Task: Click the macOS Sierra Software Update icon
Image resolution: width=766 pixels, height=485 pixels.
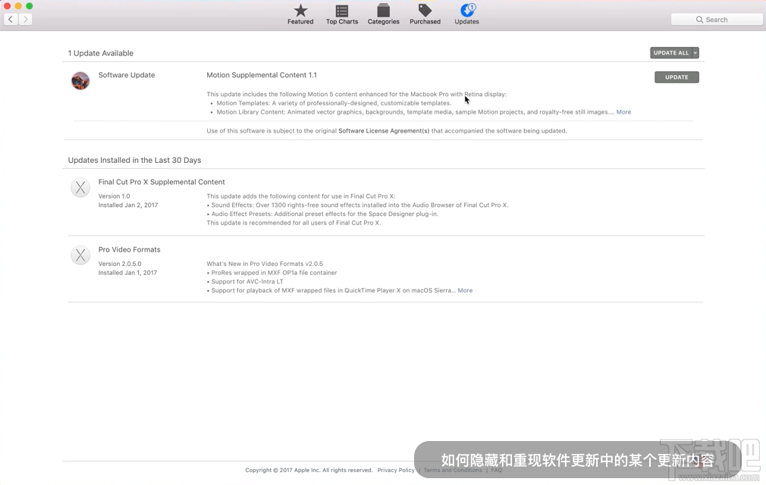Action: [80, 80]
